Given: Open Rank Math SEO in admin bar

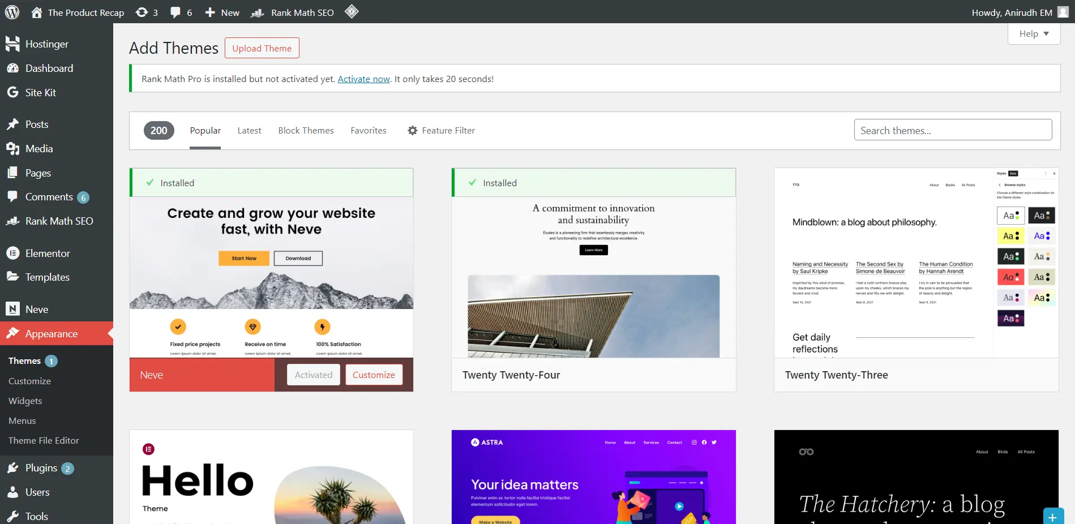Looking at the screenshot, I should 293,12.
